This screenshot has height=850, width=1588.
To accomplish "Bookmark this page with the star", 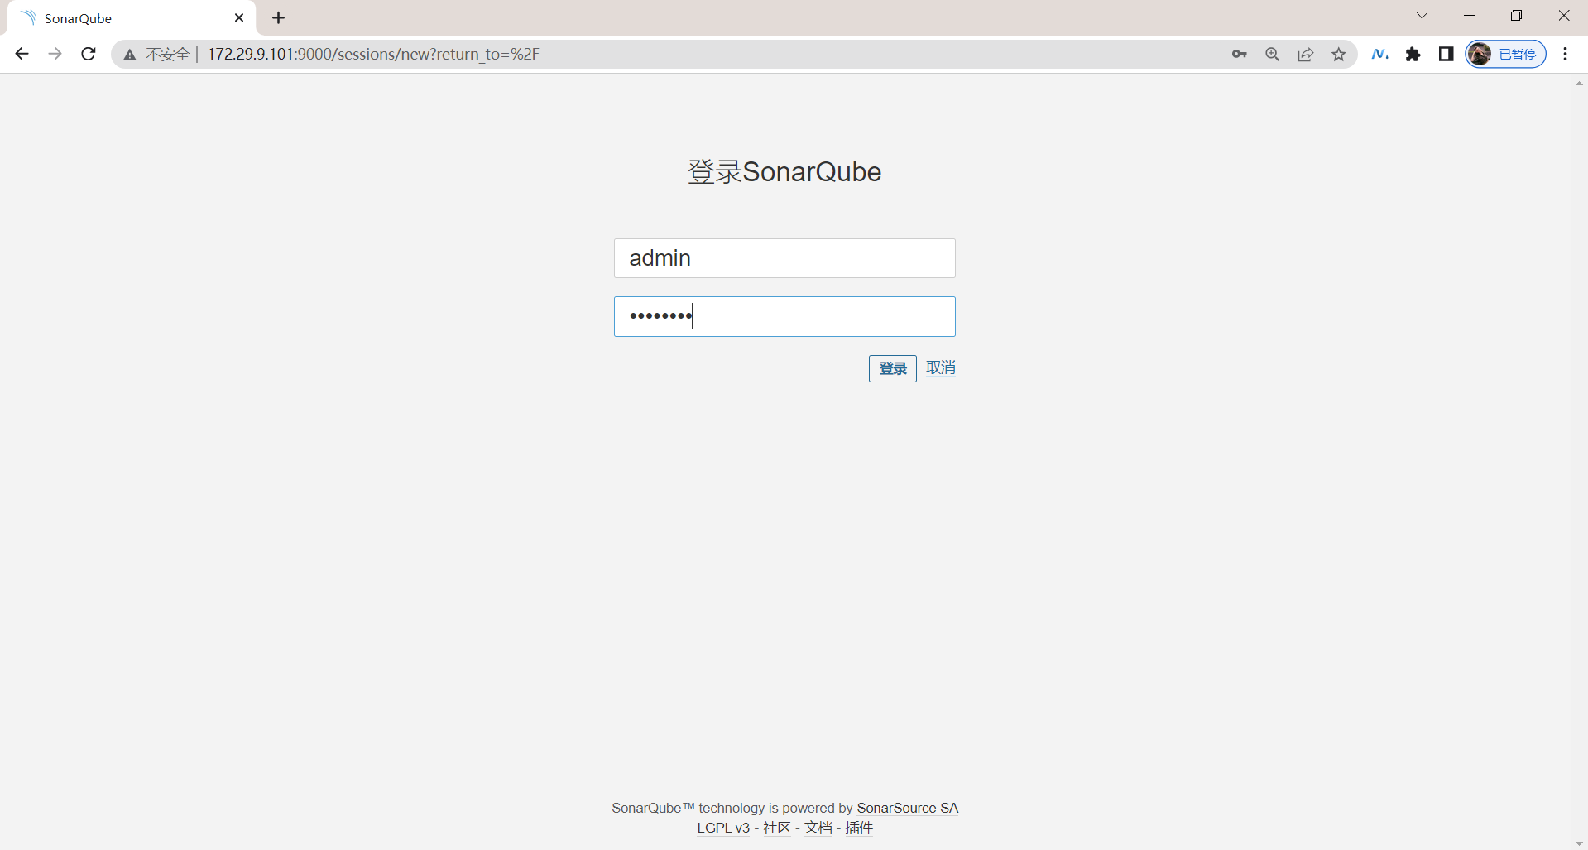I will [1339, 54].
